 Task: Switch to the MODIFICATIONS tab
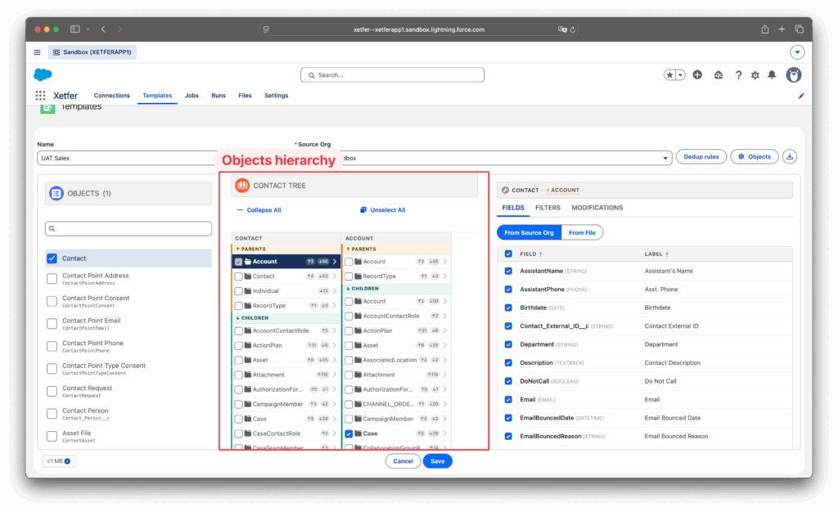[597, 208]
